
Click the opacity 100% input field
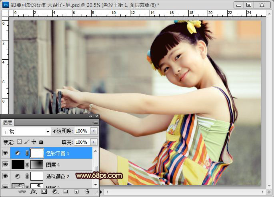[x=82, y=131]
